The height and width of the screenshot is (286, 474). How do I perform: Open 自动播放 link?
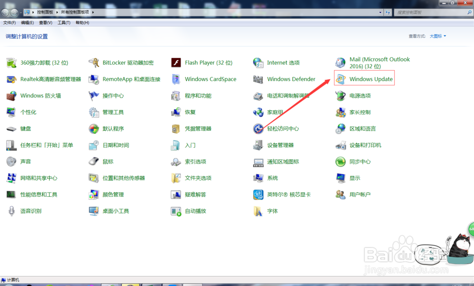point(195,211)
